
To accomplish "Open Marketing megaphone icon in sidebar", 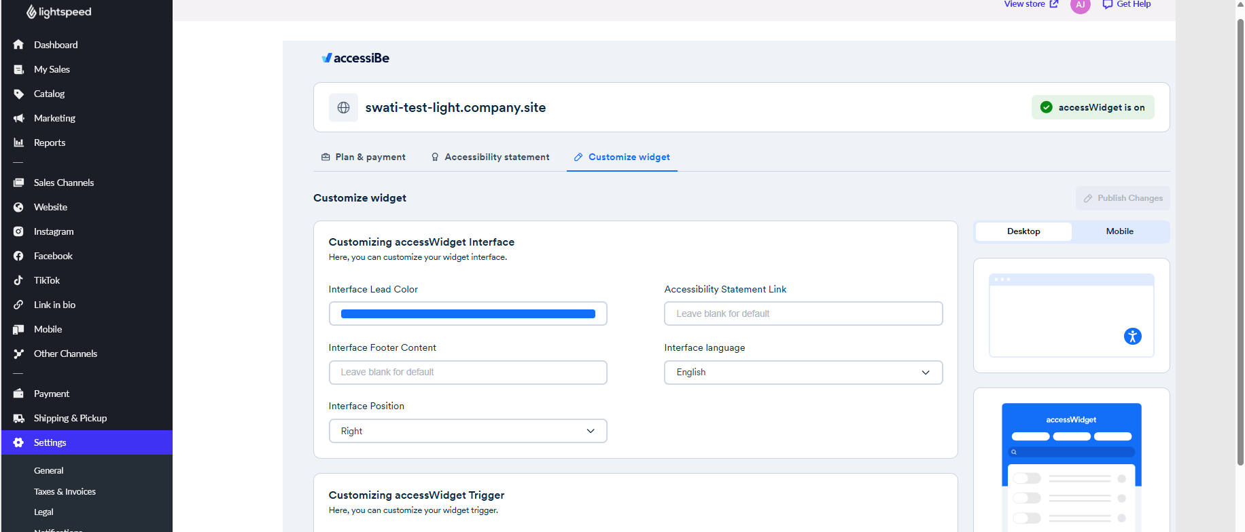I will [18, 118].
